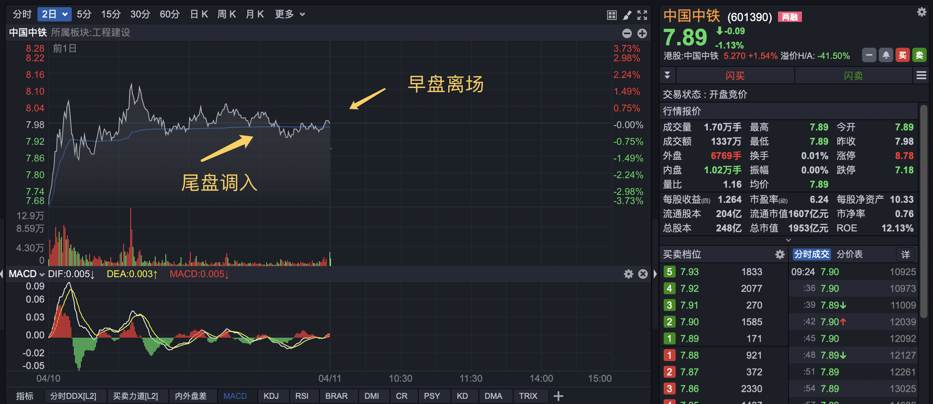The image size is (933, 404).
Task: Zoom out the chart with minus icon
Action: pos(627,33)
